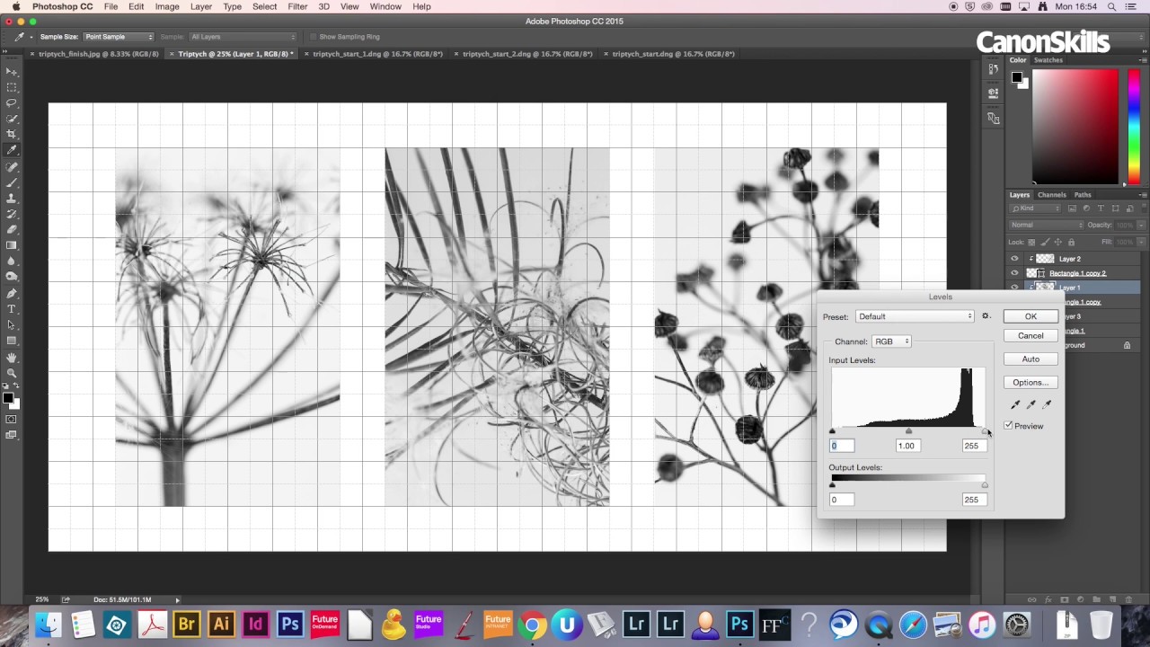This screenshot has height=647, width=1150.
Task: Open the History panel icon in collapsed dock
Action: point(993,69)
